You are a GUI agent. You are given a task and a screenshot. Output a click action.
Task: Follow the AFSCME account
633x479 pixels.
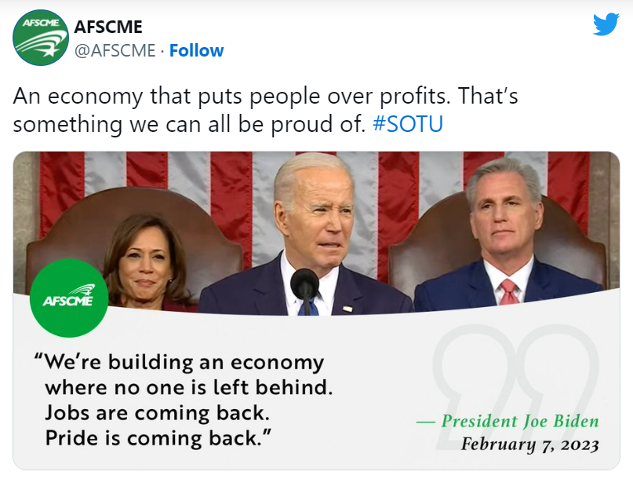196,51
